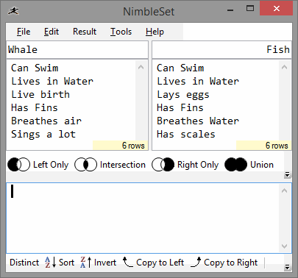
Task: Click the Right Only Venn icon
Action: pyautogui.click(x=163, y=165)
